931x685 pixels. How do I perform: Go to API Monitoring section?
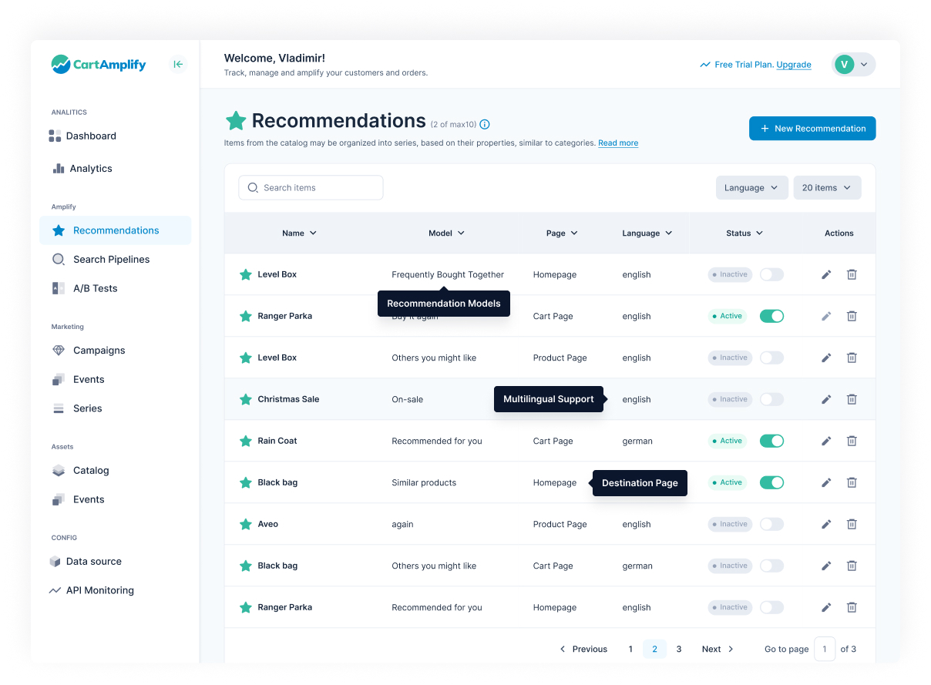tap(99, 590)
